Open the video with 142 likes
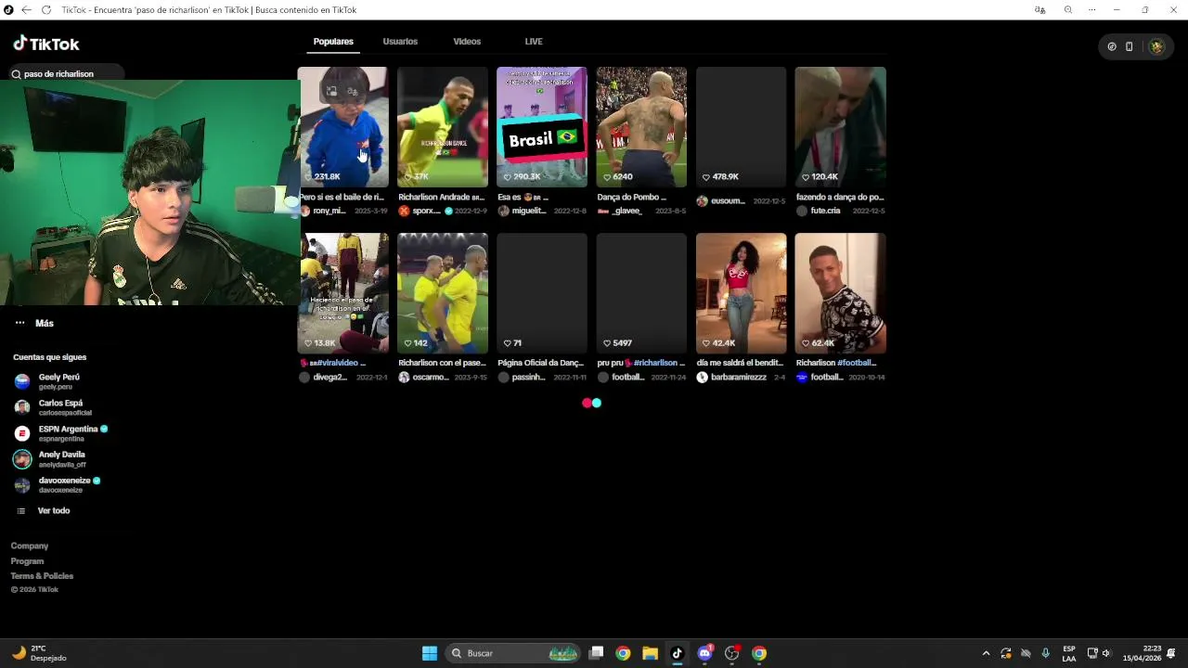 click(x=443, y=293)
